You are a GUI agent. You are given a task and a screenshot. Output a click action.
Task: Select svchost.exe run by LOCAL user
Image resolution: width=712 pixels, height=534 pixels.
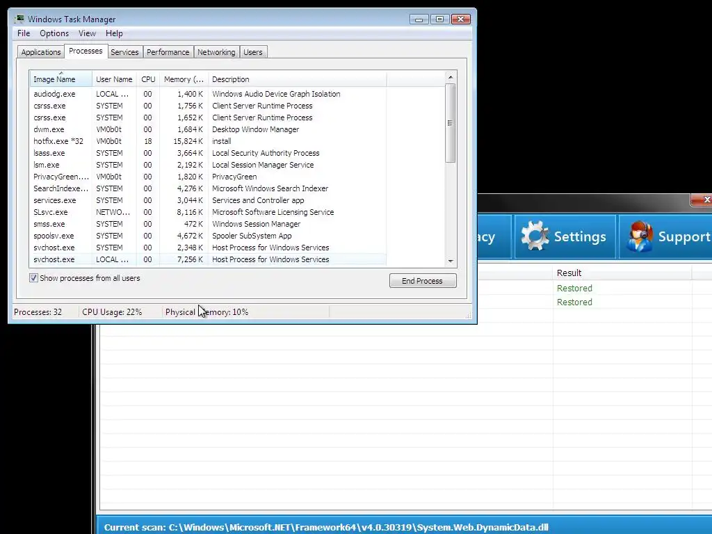tap(208, 259)
